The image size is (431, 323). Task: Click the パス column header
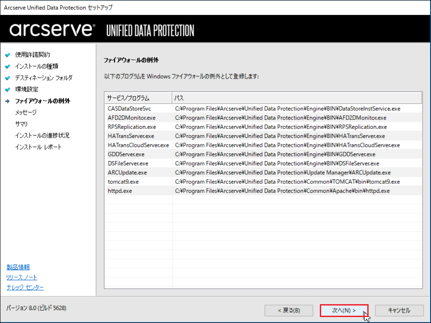click(x=297, y=98)
